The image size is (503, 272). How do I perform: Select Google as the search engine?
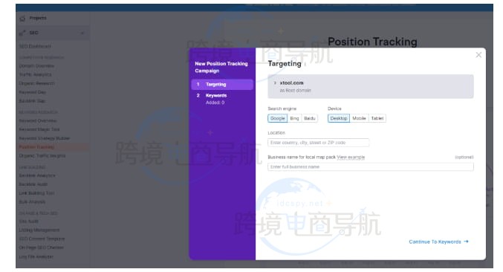[277, 118]
